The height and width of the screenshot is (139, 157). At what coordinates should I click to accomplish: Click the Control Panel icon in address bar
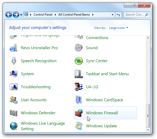click(26, 15)
